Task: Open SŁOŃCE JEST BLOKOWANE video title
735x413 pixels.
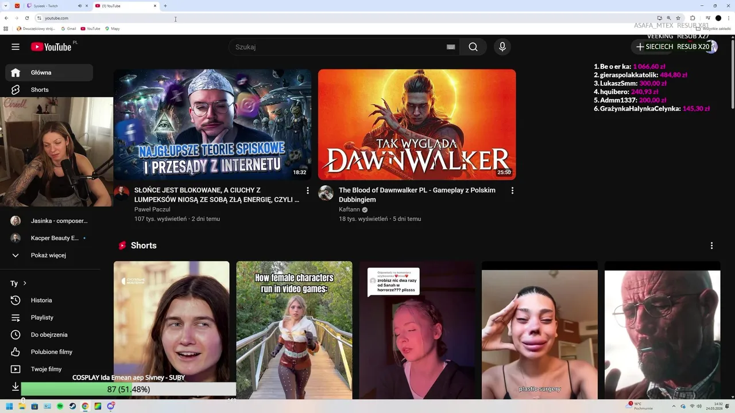Action: click(216, 195)
